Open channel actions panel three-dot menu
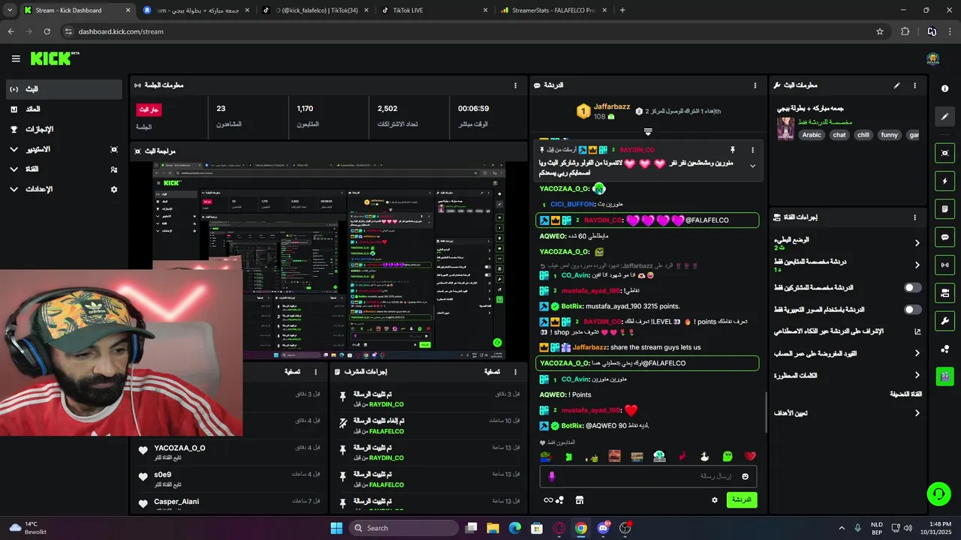The height and width of the screenshot is (540, 961). tap(914, 217)
